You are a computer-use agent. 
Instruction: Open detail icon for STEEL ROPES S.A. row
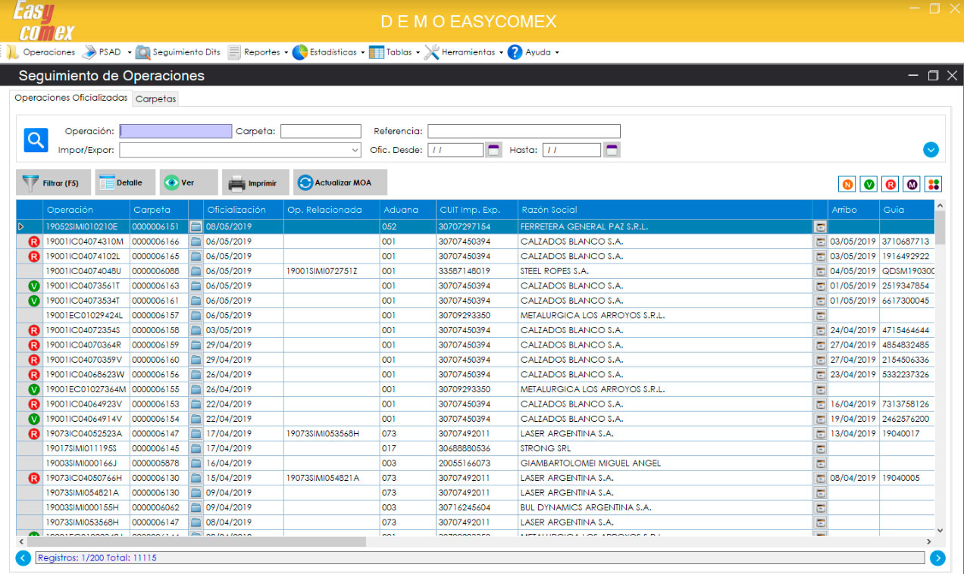[820, 271]
